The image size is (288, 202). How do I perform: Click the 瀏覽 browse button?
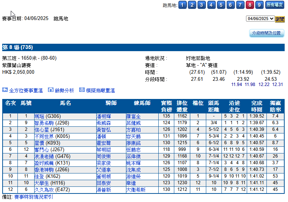279,19
